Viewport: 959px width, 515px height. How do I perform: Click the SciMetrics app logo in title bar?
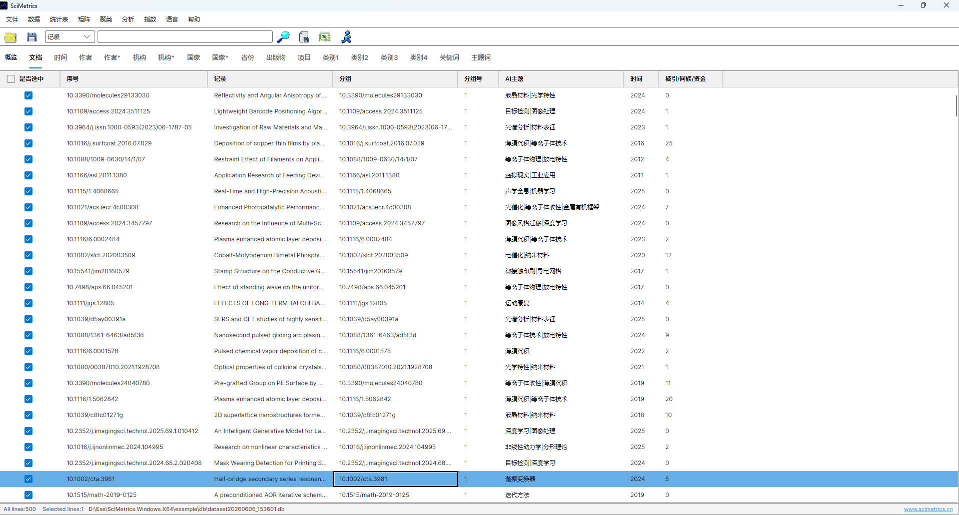[4, 5]
